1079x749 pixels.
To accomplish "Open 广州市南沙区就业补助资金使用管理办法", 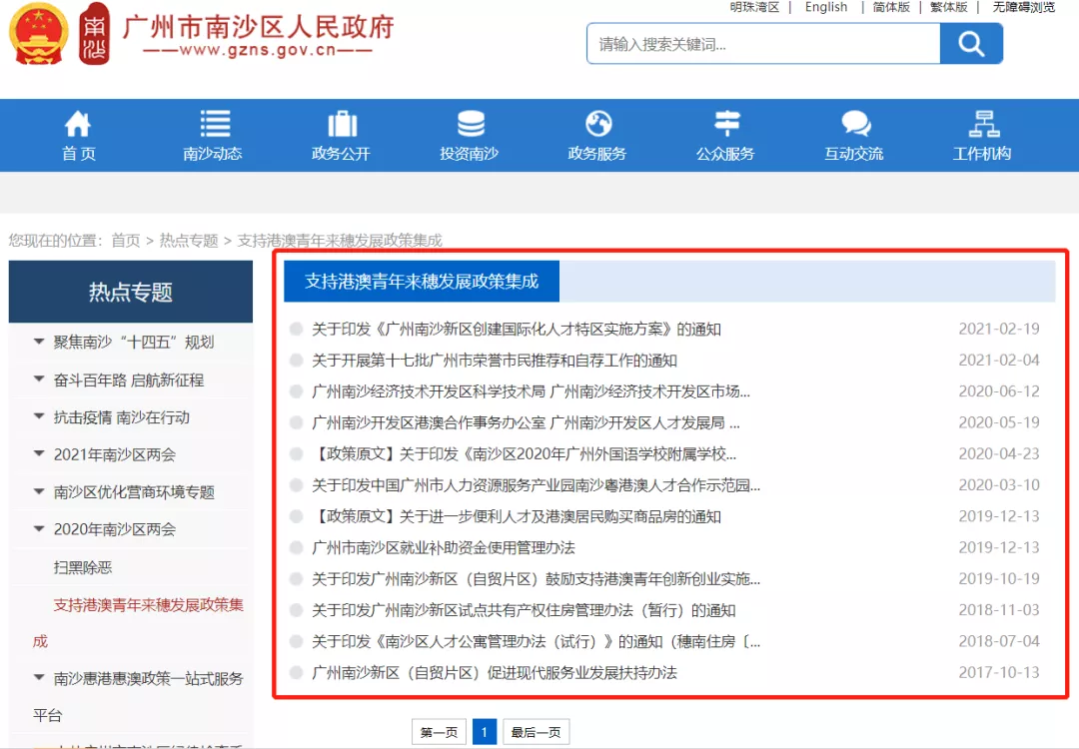I will tap(444, 547).
